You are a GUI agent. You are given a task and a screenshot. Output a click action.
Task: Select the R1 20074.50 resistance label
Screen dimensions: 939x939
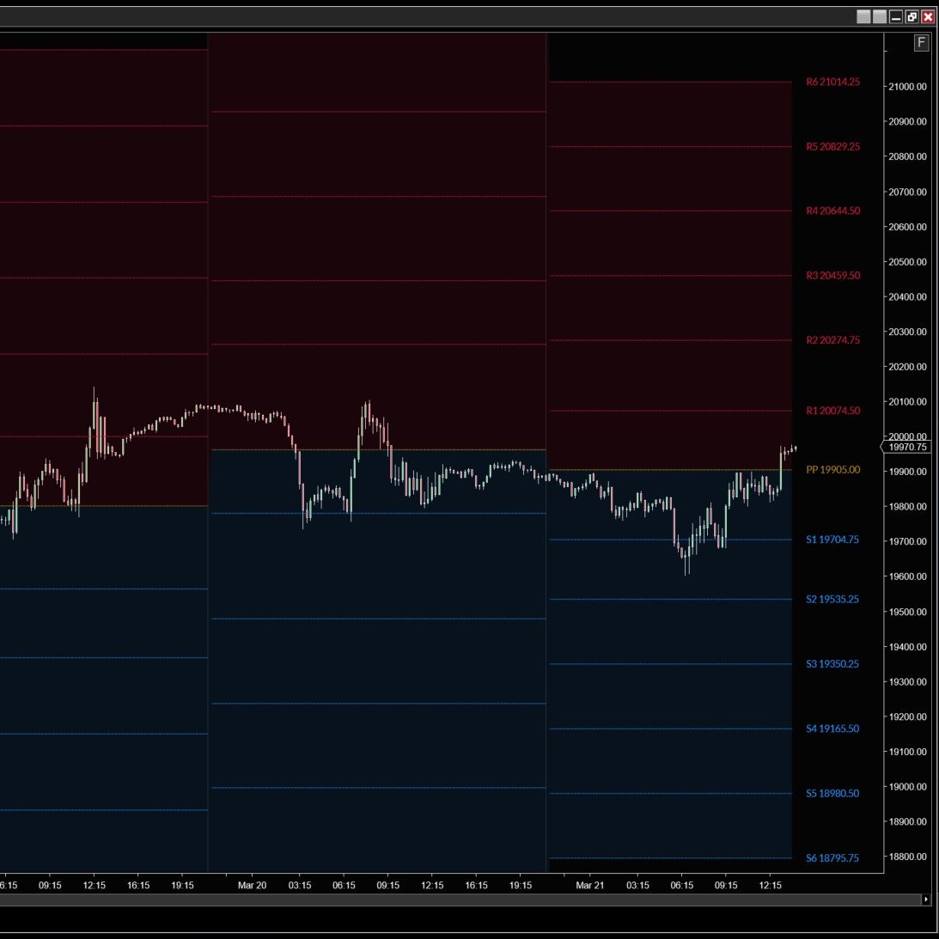(832, 411)
